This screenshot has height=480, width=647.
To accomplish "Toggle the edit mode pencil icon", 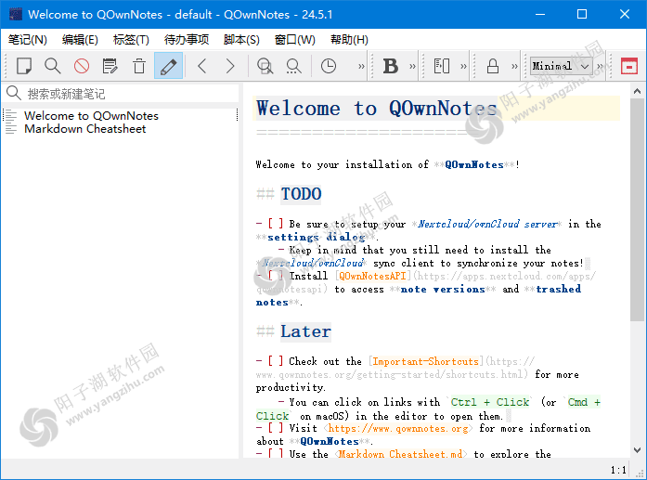I will (168, 66).
